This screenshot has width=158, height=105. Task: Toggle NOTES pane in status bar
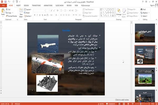101,104
